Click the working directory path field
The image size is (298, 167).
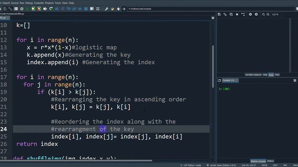pos(210,9)
